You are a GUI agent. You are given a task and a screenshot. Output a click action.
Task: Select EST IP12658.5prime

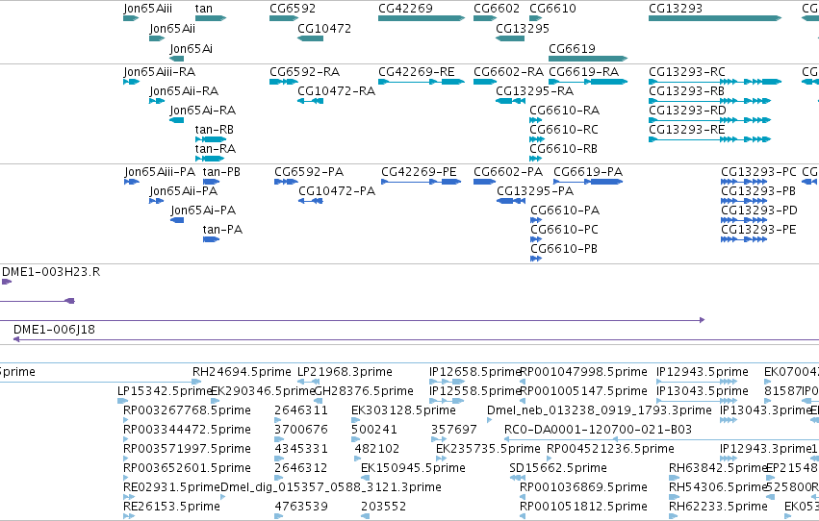pyautogui.click(x=447, y=383)
